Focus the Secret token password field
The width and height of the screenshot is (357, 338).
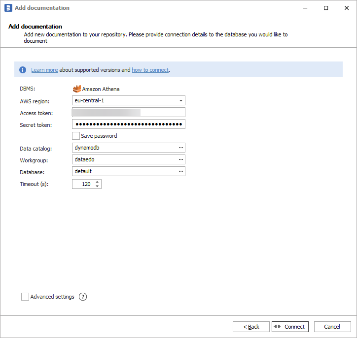pyautogui.click(x=128, y=124)
